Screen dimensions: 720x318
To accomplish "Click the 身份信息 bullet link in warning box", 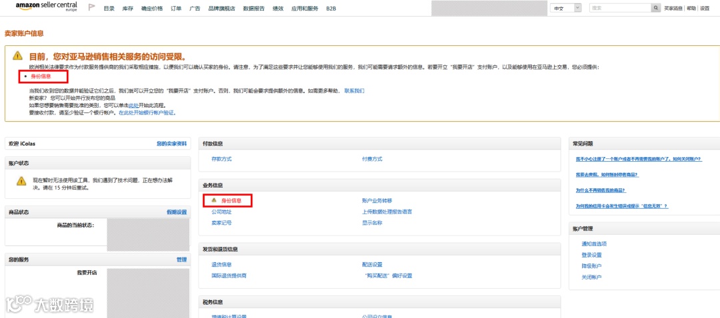I will tap(41, 77).
